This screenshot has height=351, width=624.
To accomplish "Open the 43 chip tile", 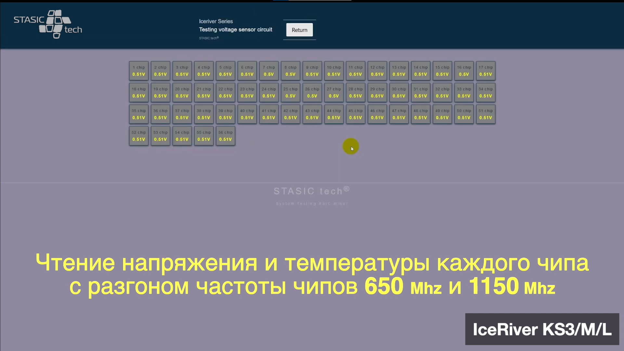I will 312,114.
